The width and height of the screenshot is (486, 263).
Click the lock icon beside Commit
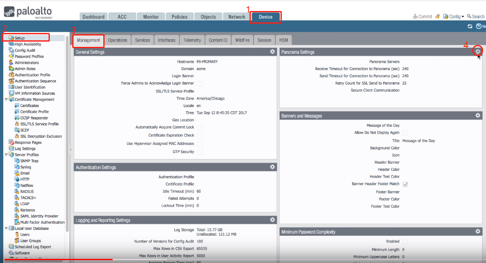click(x=438, y=17)
